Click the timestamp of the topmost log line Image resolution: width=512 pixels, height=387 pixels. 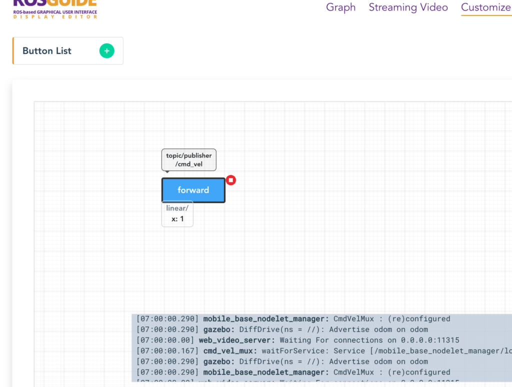(x=161, y=318)
